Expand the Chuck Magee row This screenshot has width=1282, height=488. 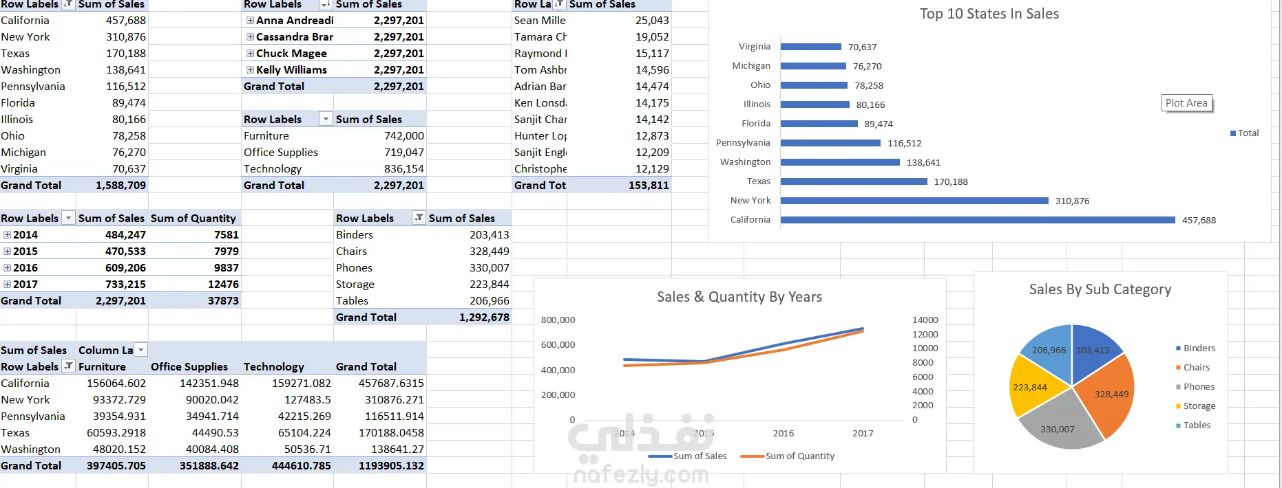pyautogui.click(x=250, y=54)
